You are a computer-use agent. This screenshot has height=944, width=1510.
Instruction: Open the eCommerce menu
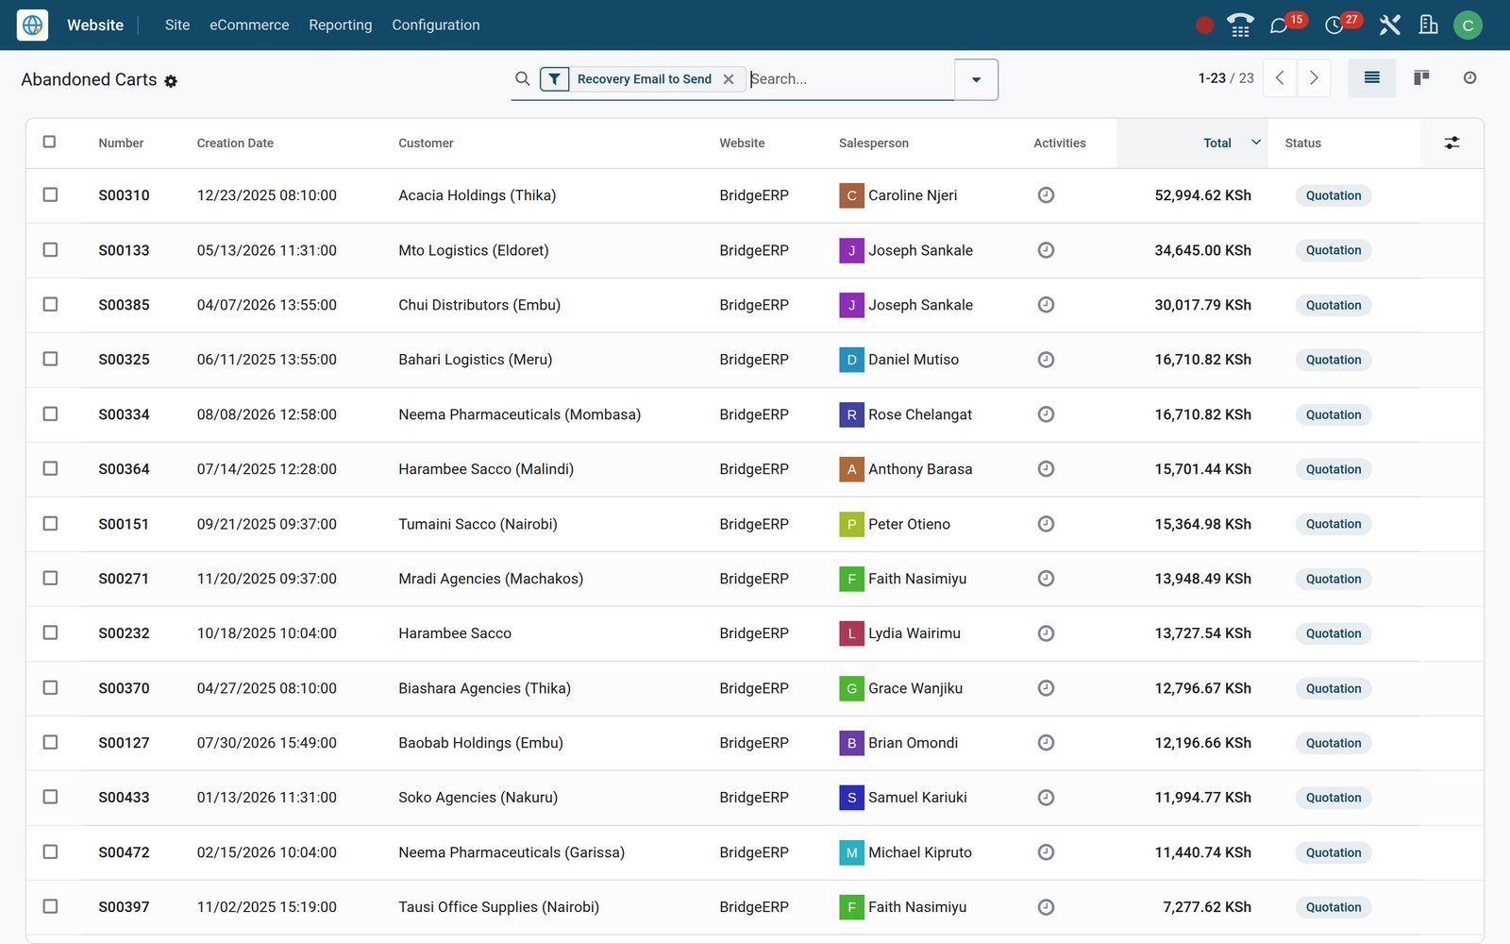pyautogui.click(x=249, y=25)
